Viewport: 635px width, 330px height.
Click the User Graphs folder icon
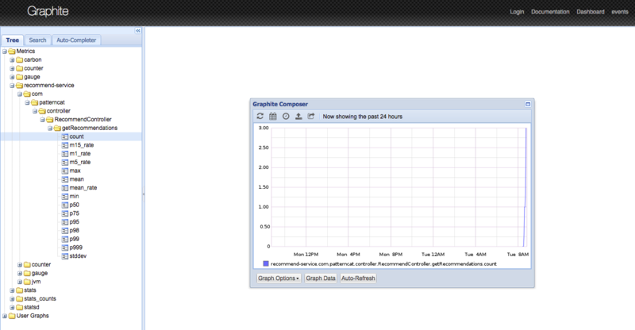[x=12, y=316]
